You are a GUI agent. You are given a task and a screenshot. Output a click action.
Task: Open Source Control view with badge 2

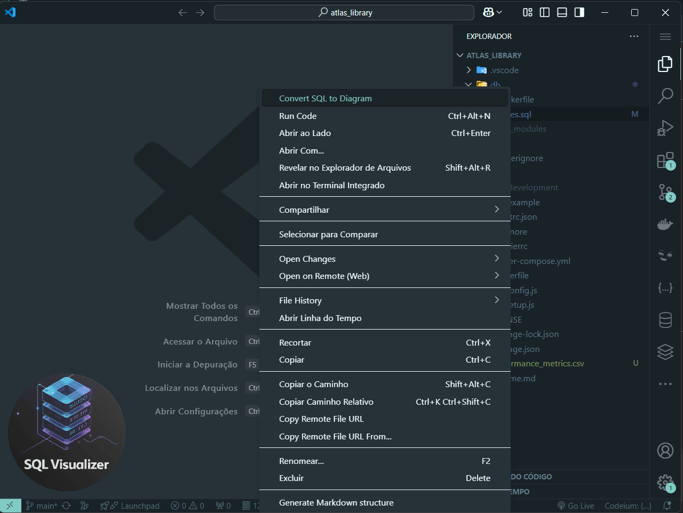coord(665,192)
